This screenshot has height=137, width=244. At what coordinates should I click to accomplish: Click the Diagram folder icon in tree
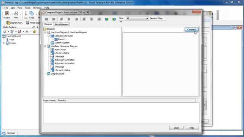point(45,29)
